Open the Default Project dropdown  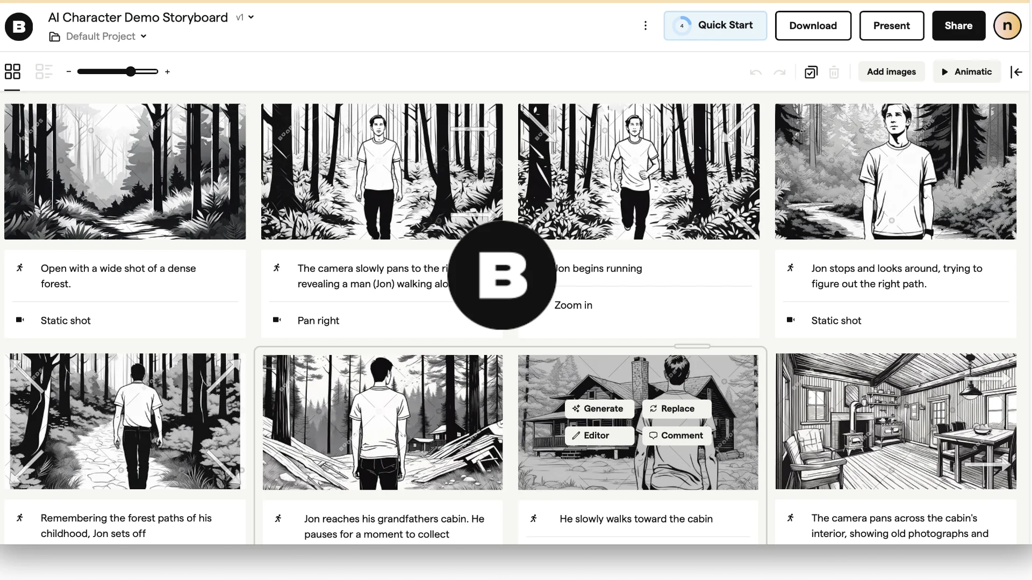(99, 37)
